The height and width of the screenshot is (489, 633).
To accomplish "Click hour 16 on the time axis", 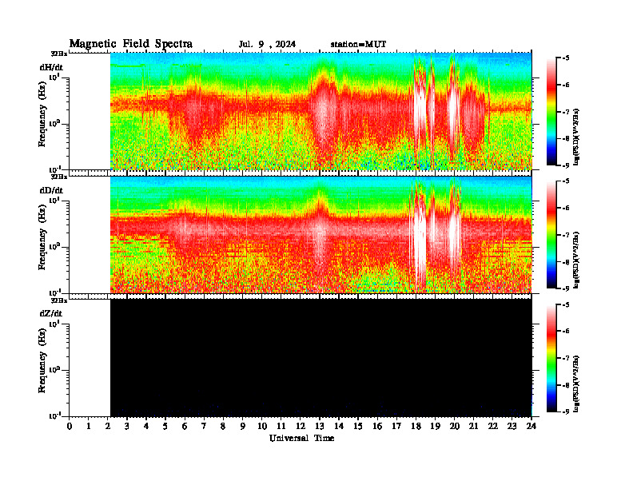I will pyautogui.click(x=377, y=426).
